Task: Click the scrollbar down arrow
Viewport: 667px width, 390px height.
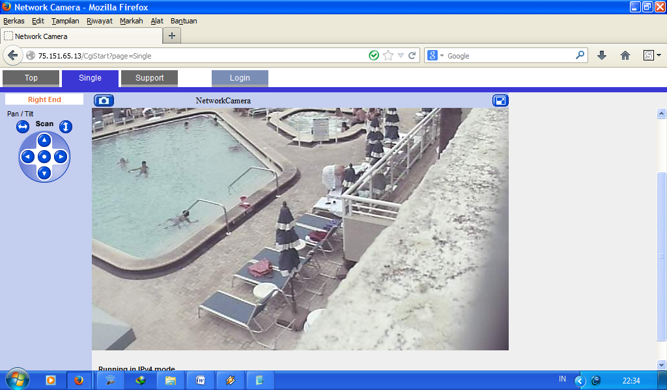Action: (661, 365)
